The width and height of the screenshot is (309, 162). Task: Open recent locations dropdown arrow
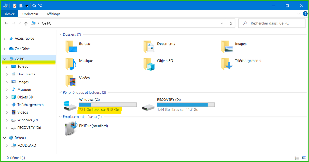(x=20, y=23)
